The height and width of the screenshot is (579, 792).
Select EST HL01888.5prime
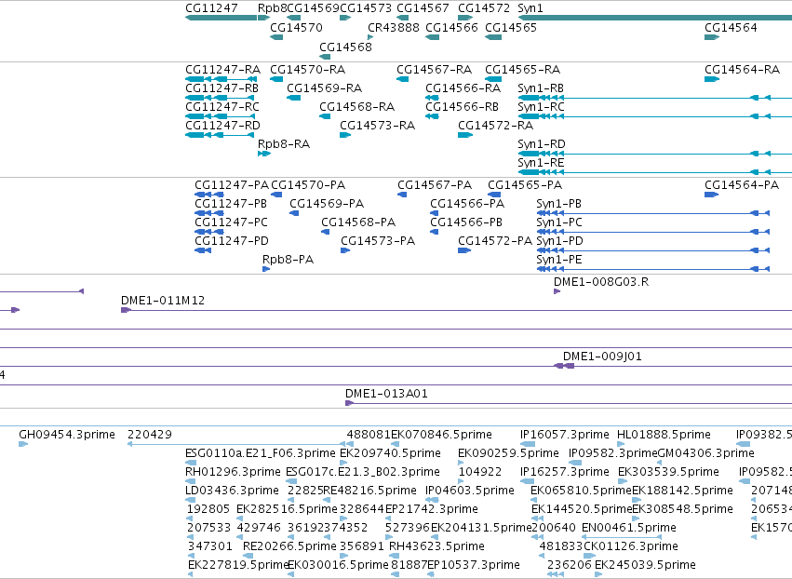[x=664, y=435]
